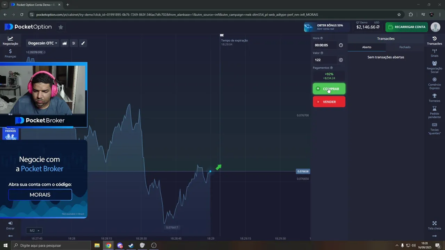This screenshot has width=445, height=250.
Task: Show hidden system tray icons
Action: (397, 245)
